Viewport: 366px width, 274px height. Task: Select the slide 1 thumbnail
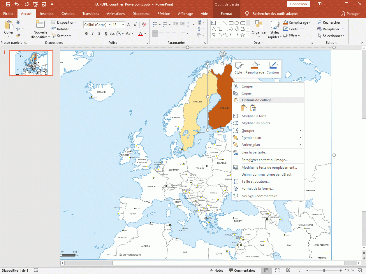click(31, 63)
